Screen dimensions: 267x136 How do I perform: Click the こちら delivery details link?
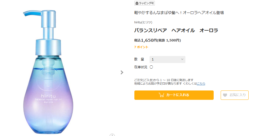[x=201, y=83]
